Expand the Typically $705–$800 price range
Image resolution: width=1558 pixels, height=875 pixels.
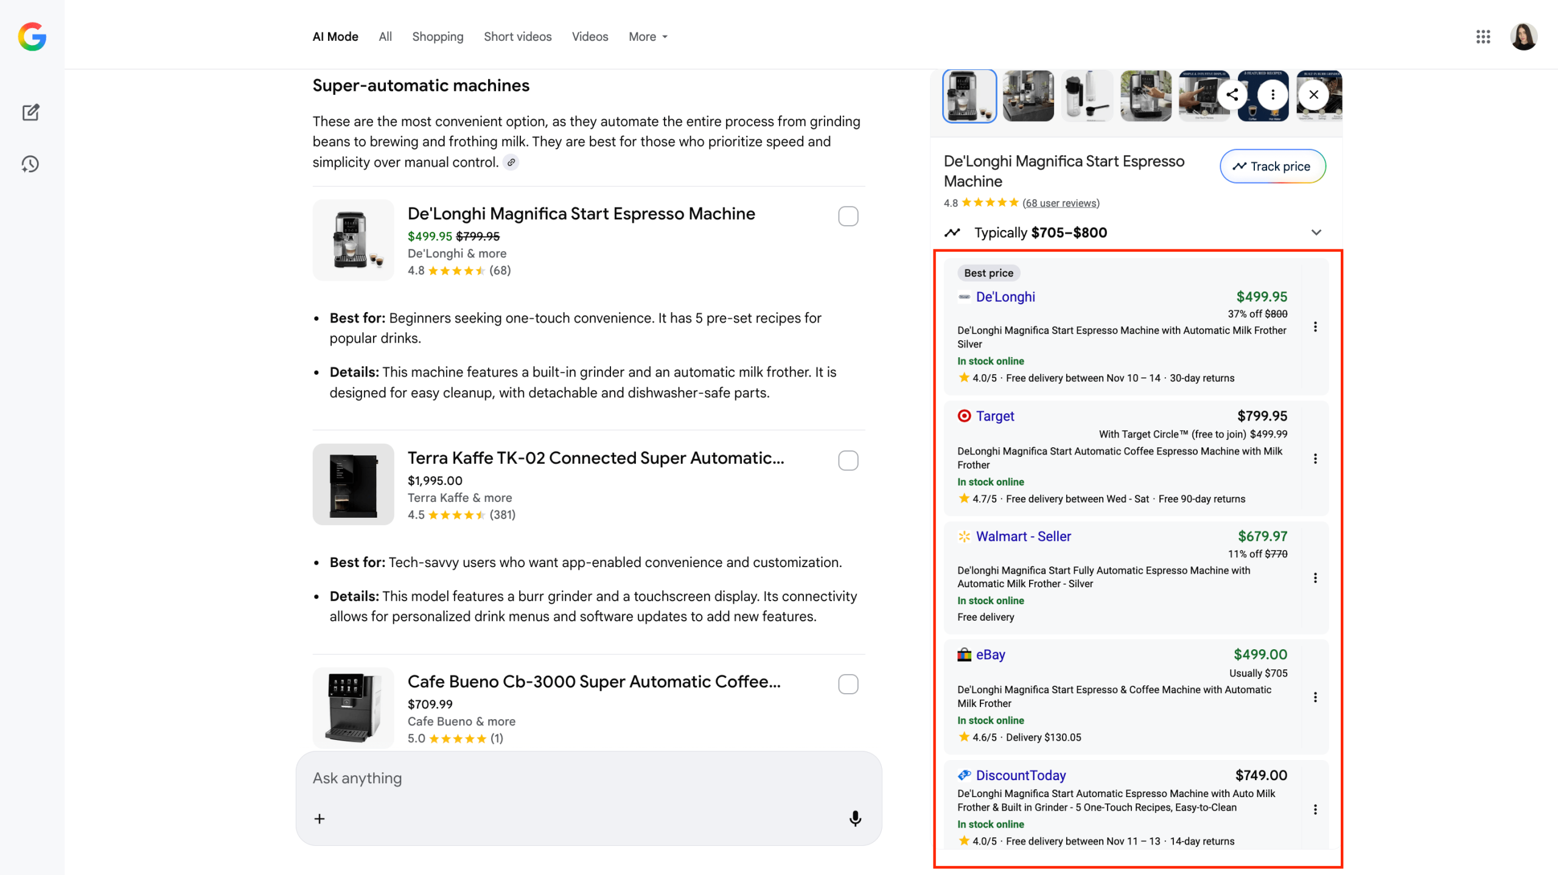click(1316, 232)
